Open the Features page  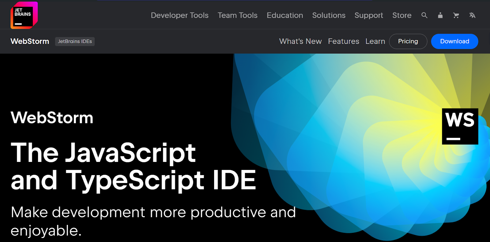pos(344,41)
